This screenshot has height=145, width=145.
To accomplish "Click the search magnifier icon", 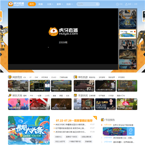I will pyautogui.click(x=97, y=4).
